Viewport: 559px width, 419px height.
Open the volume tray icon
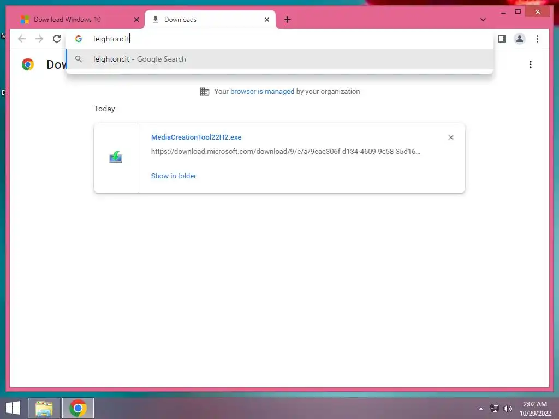click(507, 408)
